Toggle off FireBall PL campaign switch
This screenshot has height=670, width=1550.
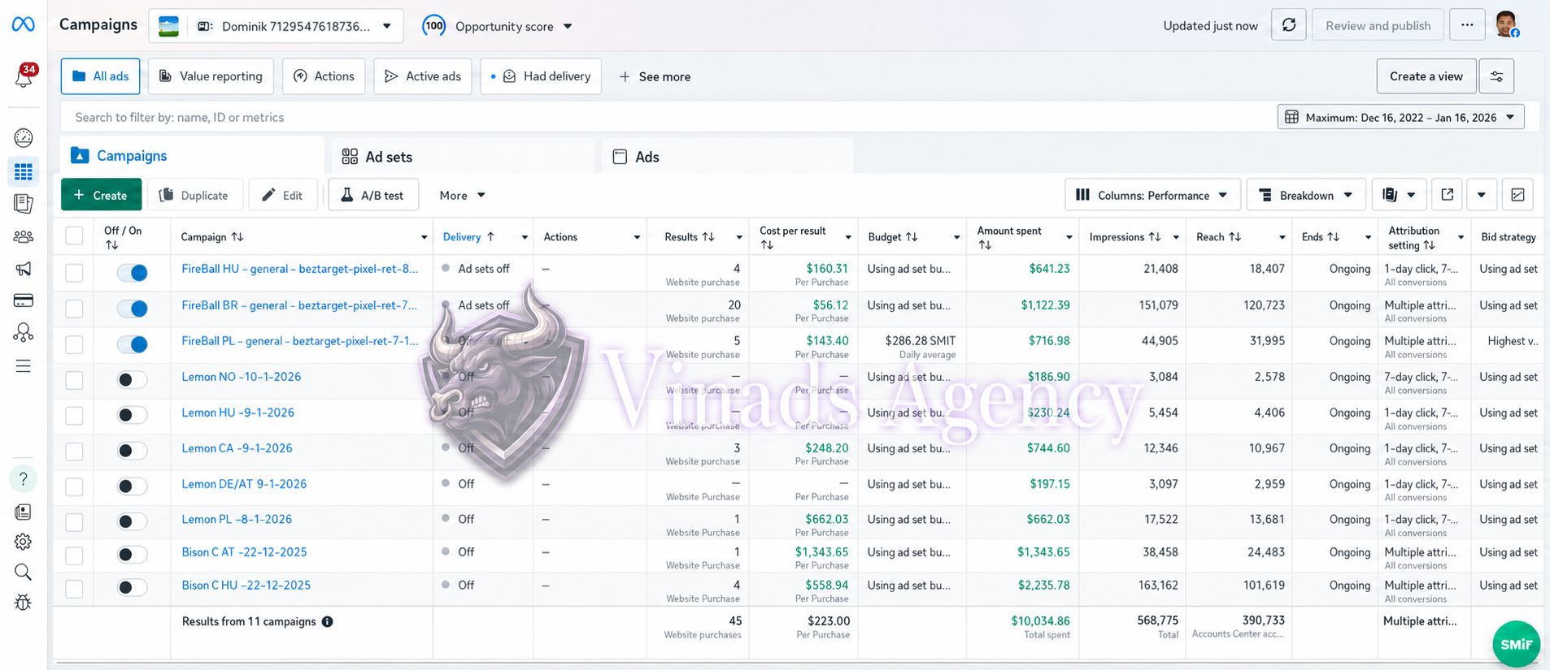pyautogui.click(x=133, y=344)
